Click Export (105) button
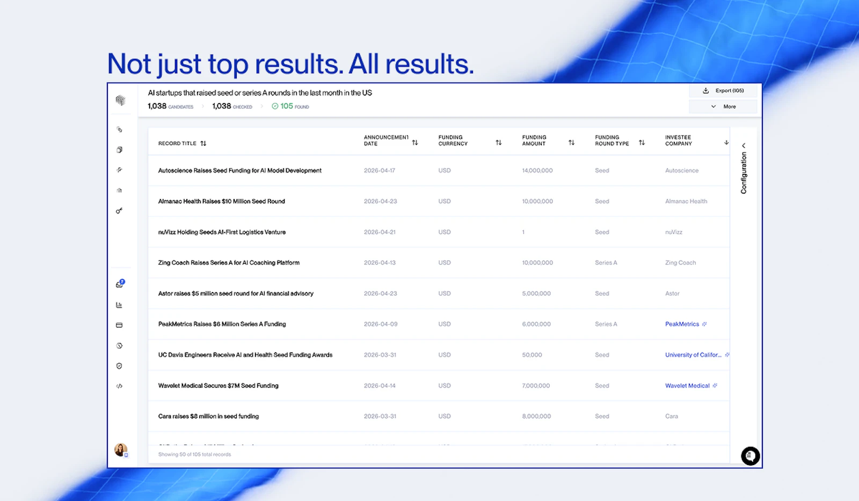This screenshot has width=859, height=501. 723,91
